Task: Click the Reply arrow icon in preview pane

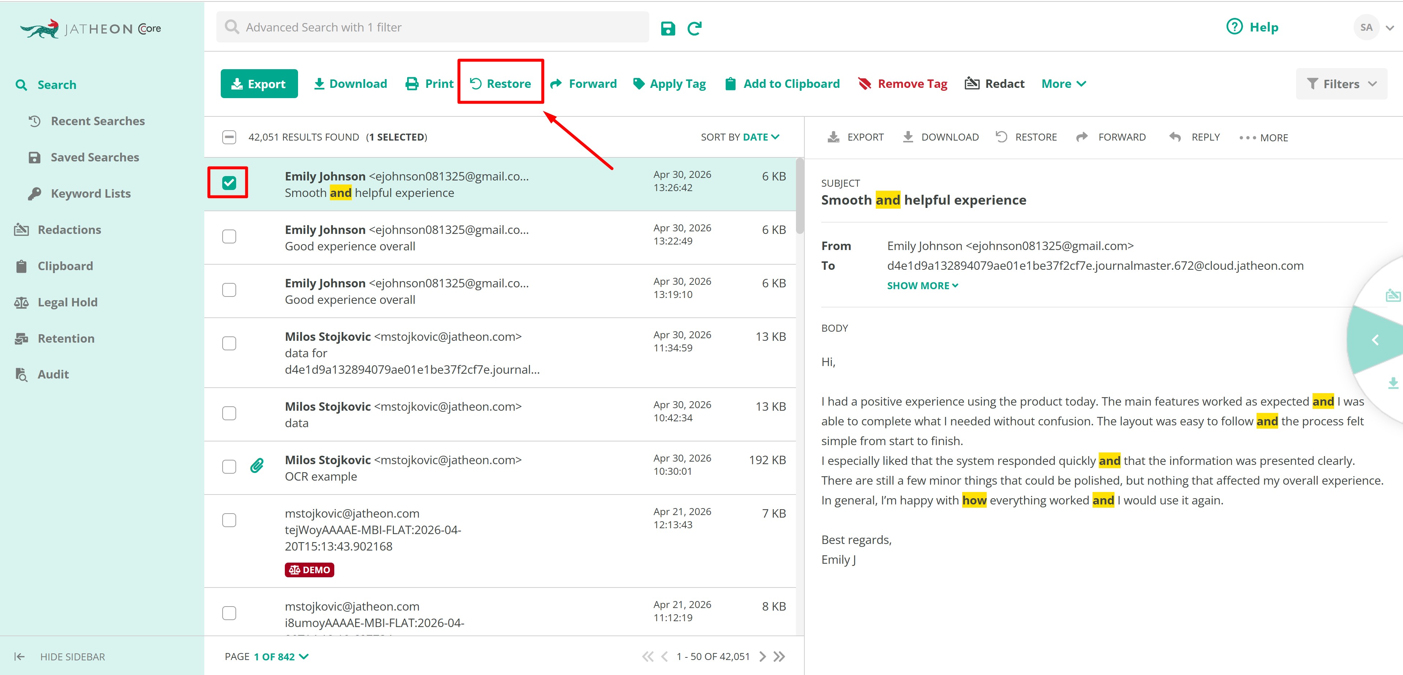Action: (1175, 137)
